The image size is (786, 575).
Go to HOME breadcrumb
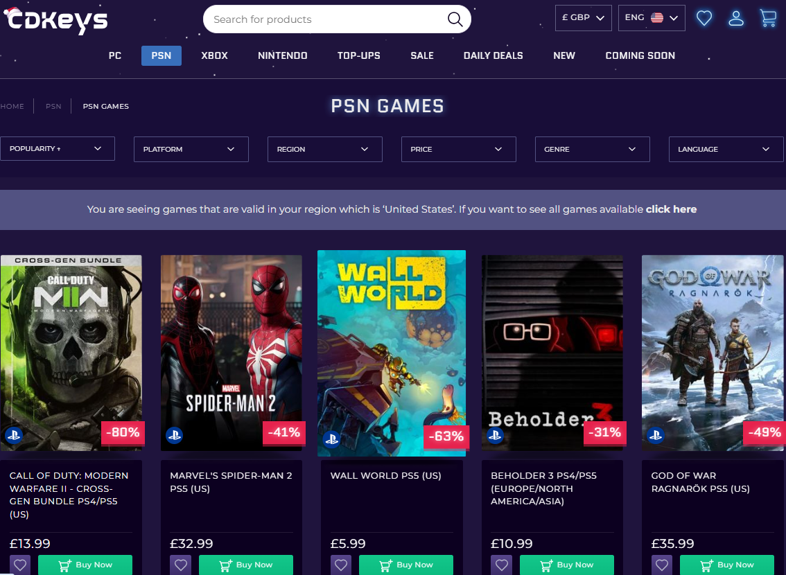pyautogui.click(x=12, y=106)
